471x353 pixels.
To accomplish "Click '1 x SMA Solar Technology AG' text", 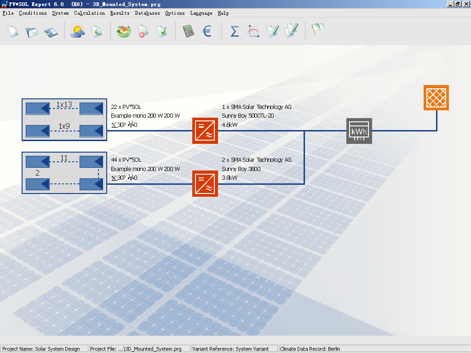I will 257,107.
